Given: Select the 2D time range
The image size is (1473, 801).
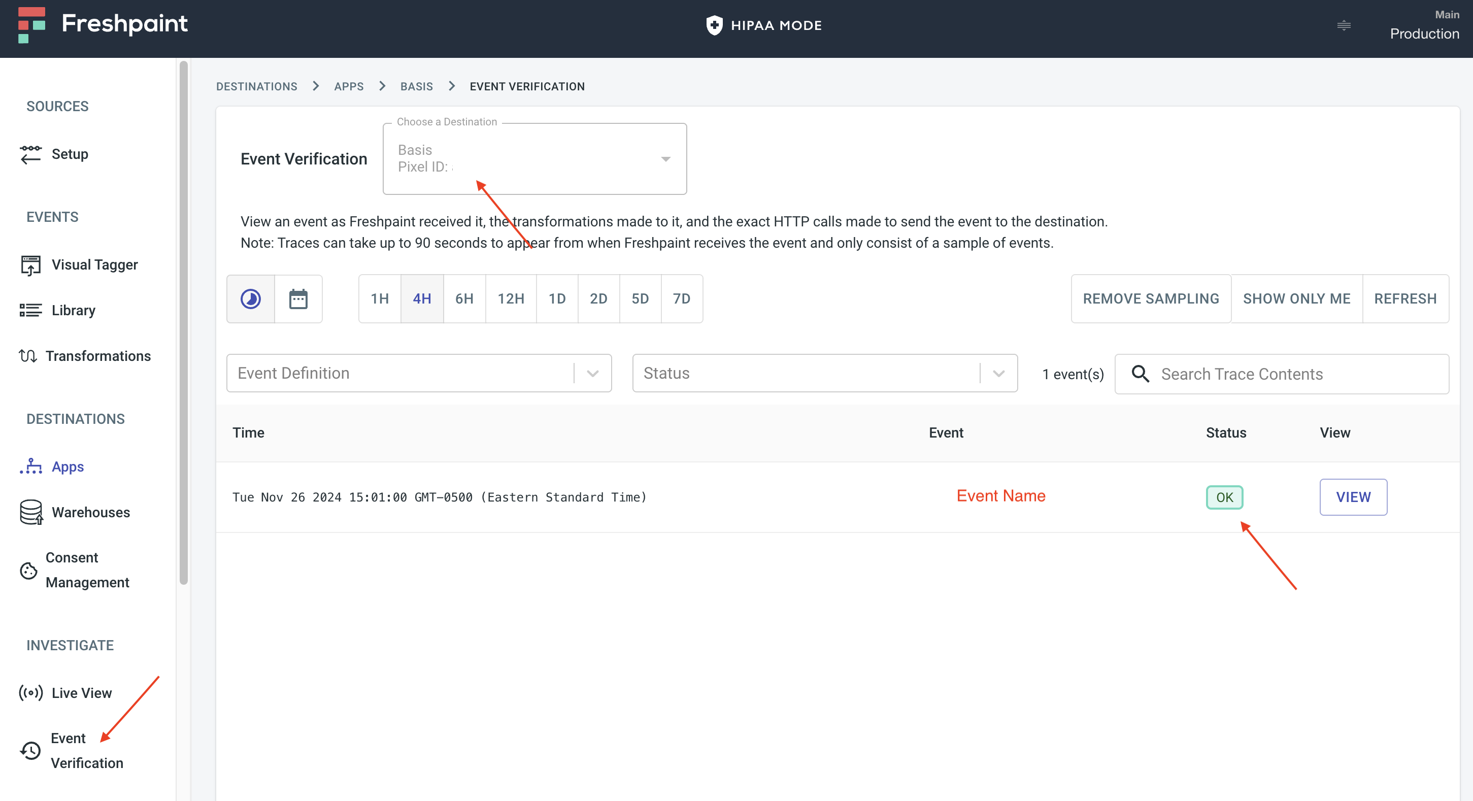Looking at the screenshot, I should click(599, 299).
